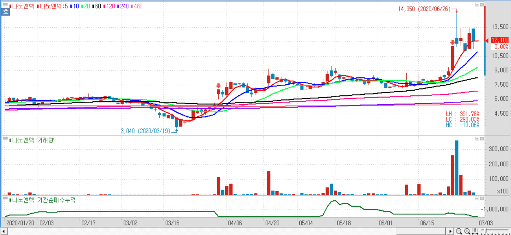
Task: Click the scrollbar right arrow button
Action: [450, 231]
